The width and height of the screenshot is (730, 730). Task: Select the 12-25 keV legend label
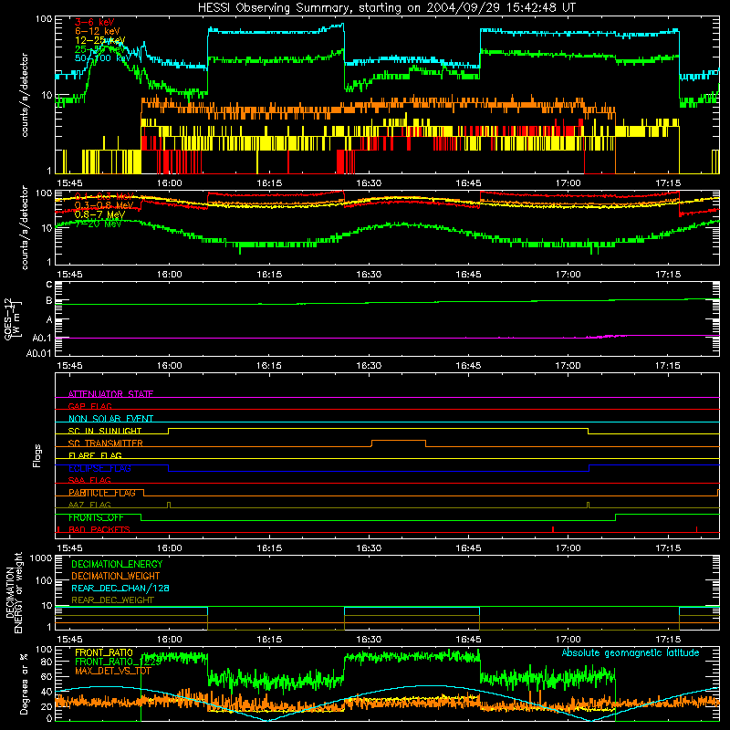point(100,40)
